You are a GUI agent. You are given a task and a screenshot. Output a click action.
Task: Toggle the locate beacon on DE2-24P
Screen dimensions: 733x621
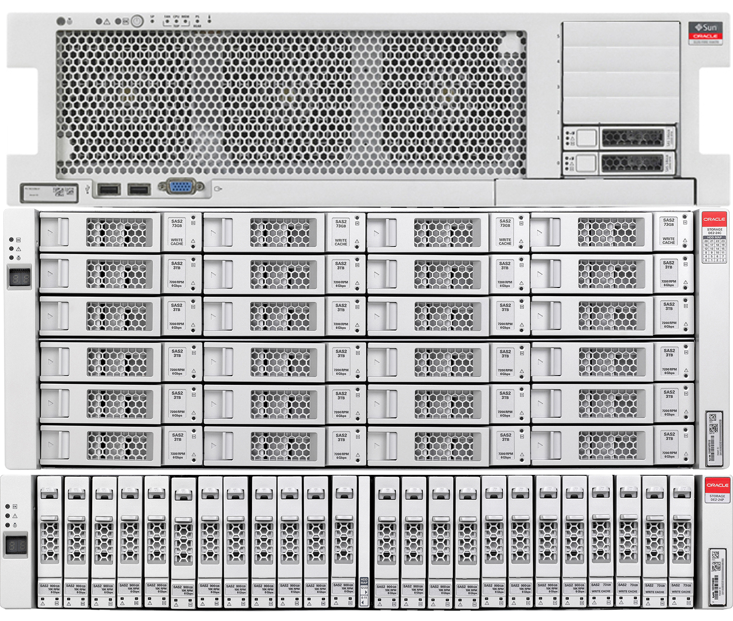7,525
